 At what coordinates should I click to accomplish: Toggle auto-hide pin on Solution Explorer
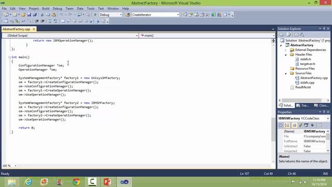tap(324, 29)
